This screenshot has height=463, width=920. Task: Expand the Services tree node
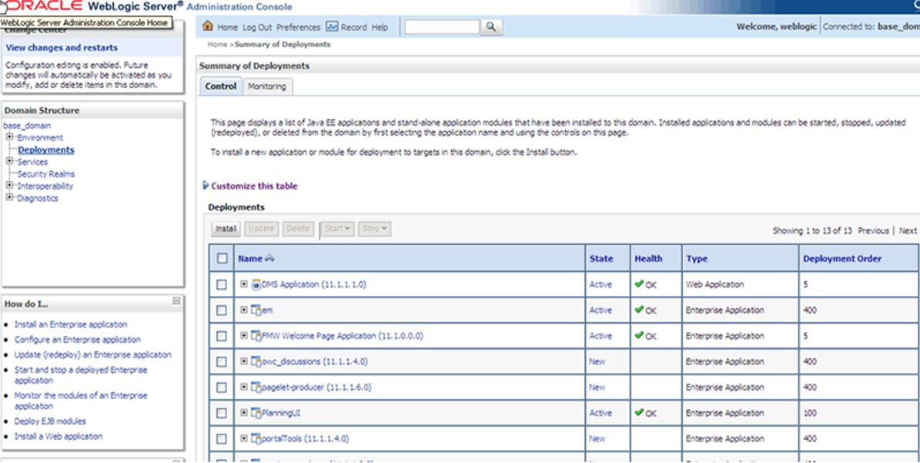9,161
